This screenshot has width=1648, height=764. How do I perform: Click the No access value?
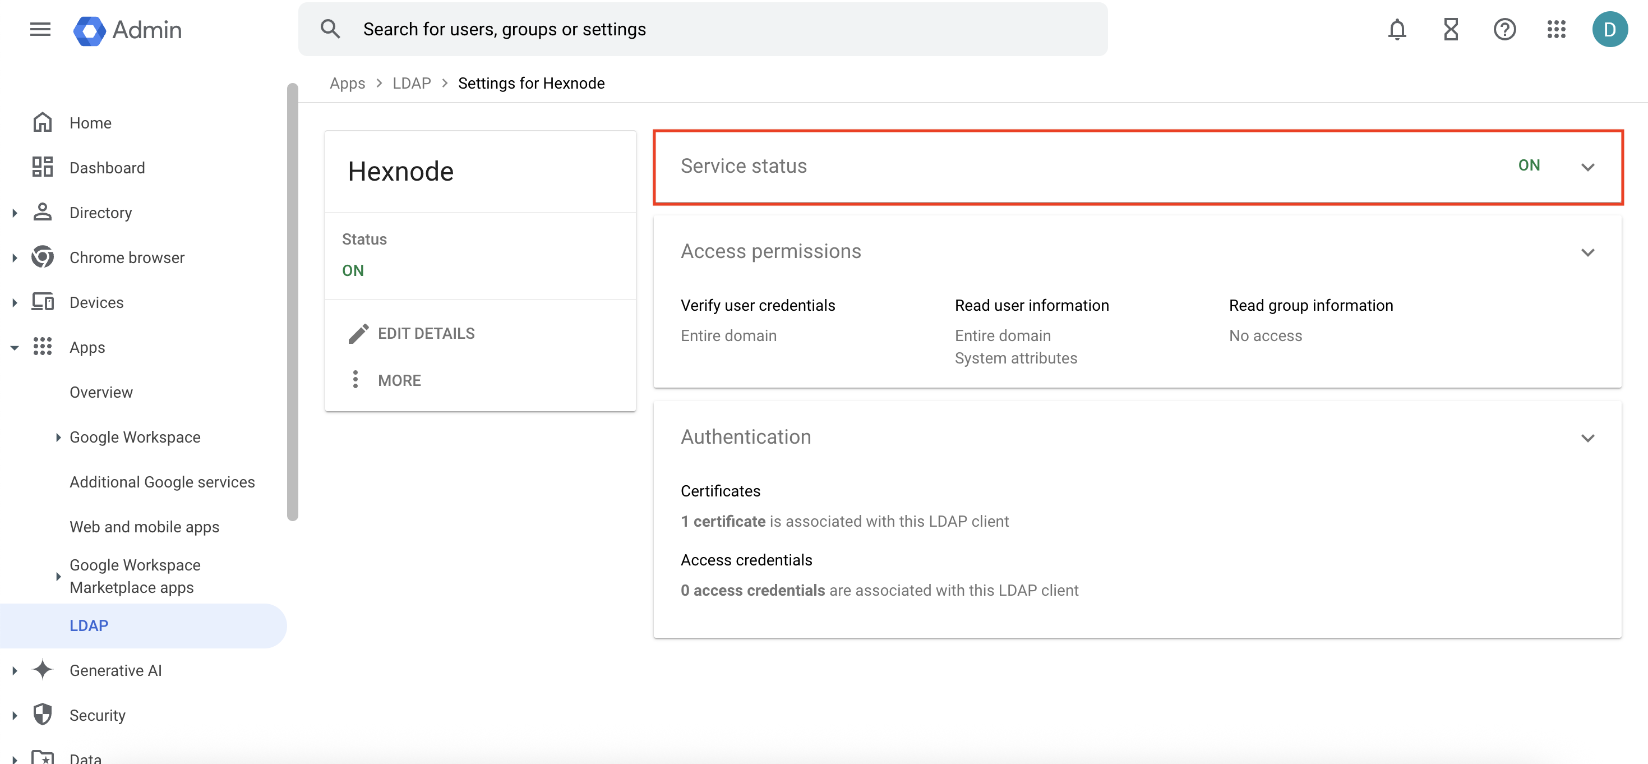pos(1265,335)
